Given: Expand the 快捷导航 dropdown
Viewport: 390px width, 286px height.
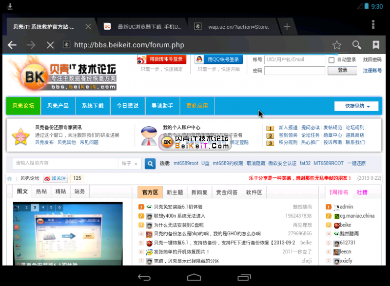Looking at the screenshot, I should click(x=356, y=106).
